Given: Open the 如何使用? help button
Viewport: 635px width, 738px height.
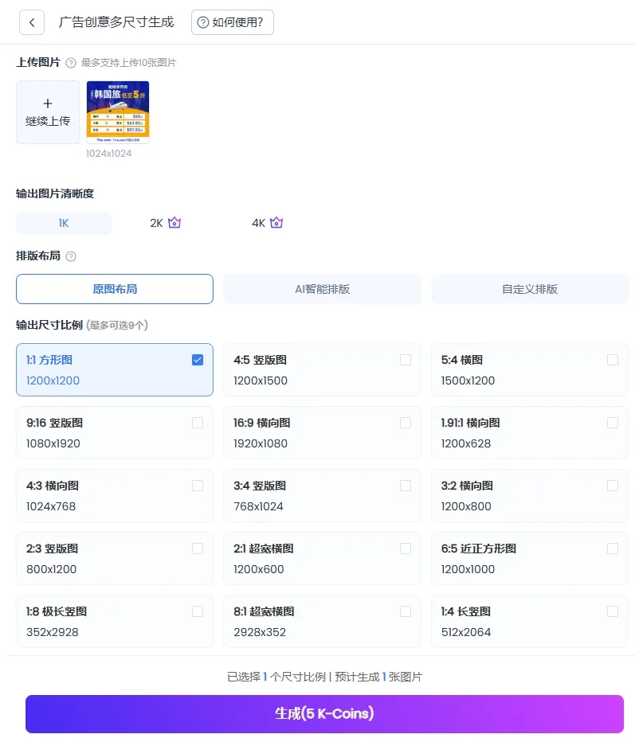Looking at the screenshot, I should tap(232, 22).
